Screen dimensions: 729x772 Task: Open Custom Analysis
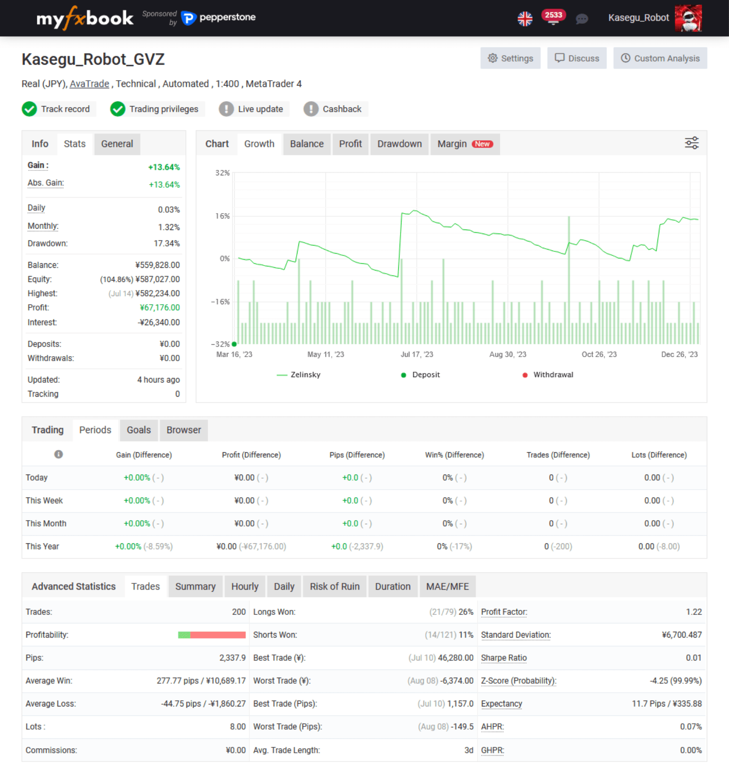pos(660,58)
